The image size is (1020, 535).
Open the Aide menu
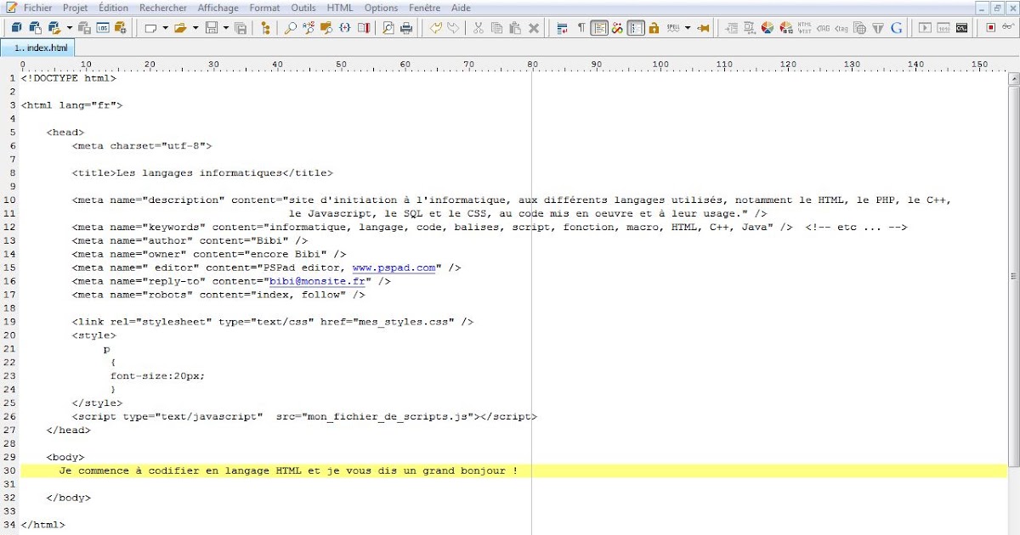(x=461, y=8)
